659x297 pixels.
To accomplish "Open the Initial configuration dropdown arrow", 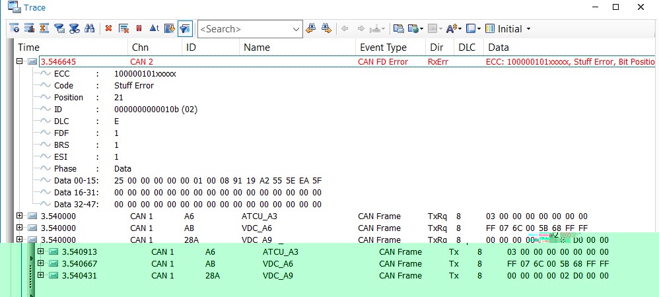I will point(528,29).
